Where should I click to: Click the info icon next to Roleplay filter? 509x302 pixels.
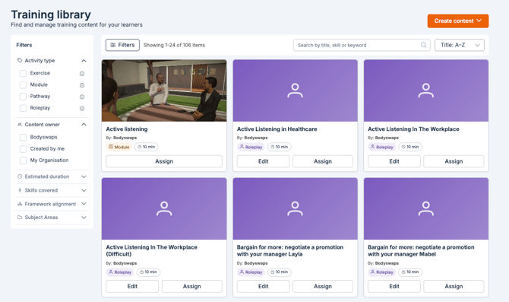82,109
